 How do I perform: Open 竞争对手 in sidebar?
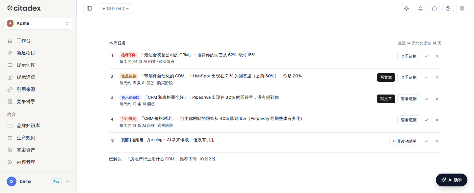[x=38, y=102]
